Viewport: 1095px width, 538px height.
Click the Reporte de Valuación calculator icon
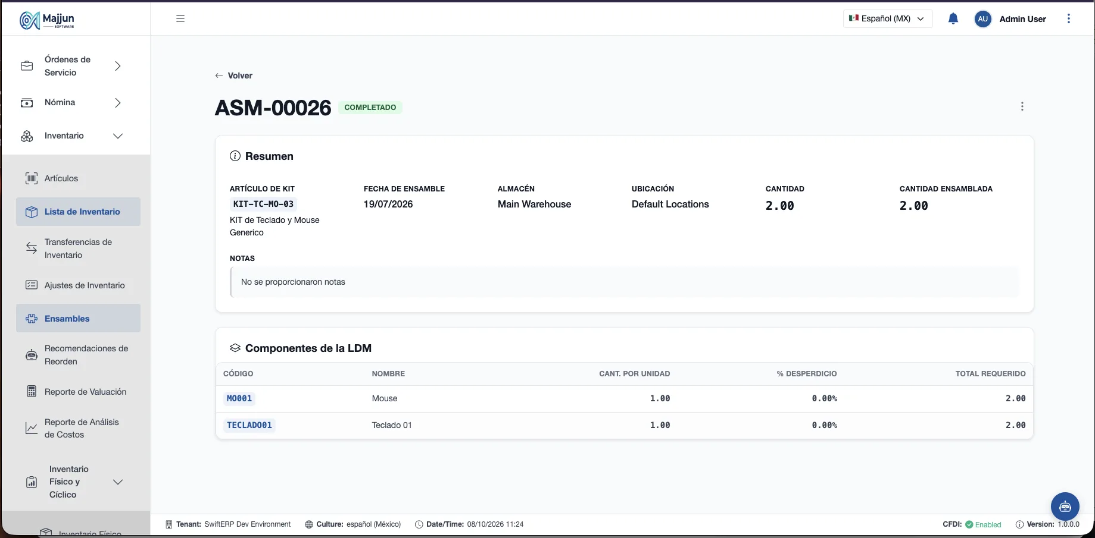(32, 392)
